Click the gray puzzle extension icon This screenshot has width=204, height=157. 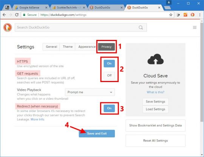pyautogui.click(x=178, y=15)
